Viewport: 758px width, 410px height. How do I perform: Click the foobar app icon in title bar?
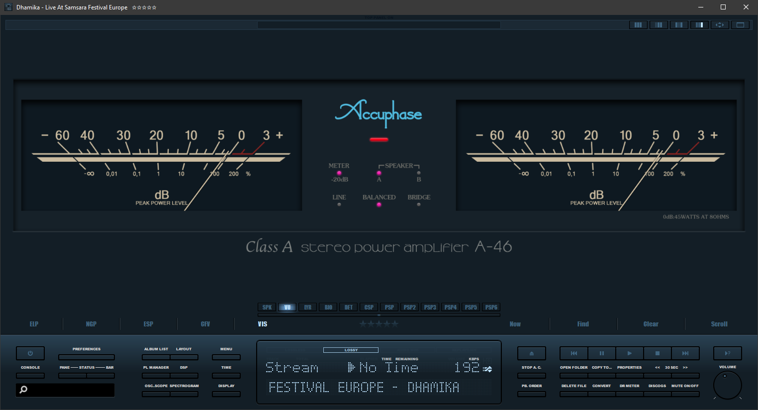8,7
